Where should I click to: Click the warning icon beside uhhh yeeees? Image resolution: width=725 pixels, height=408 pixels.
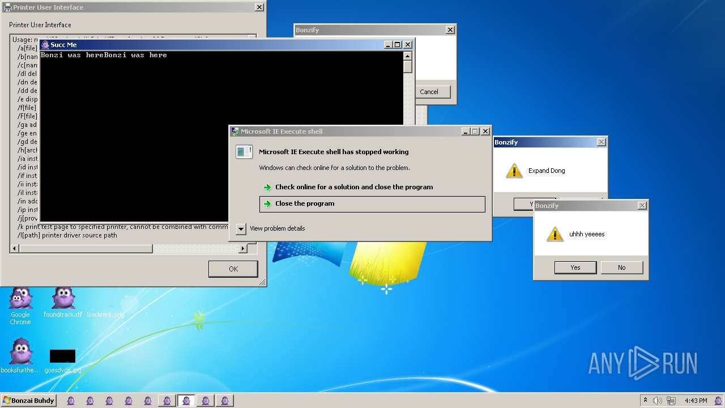555,234
